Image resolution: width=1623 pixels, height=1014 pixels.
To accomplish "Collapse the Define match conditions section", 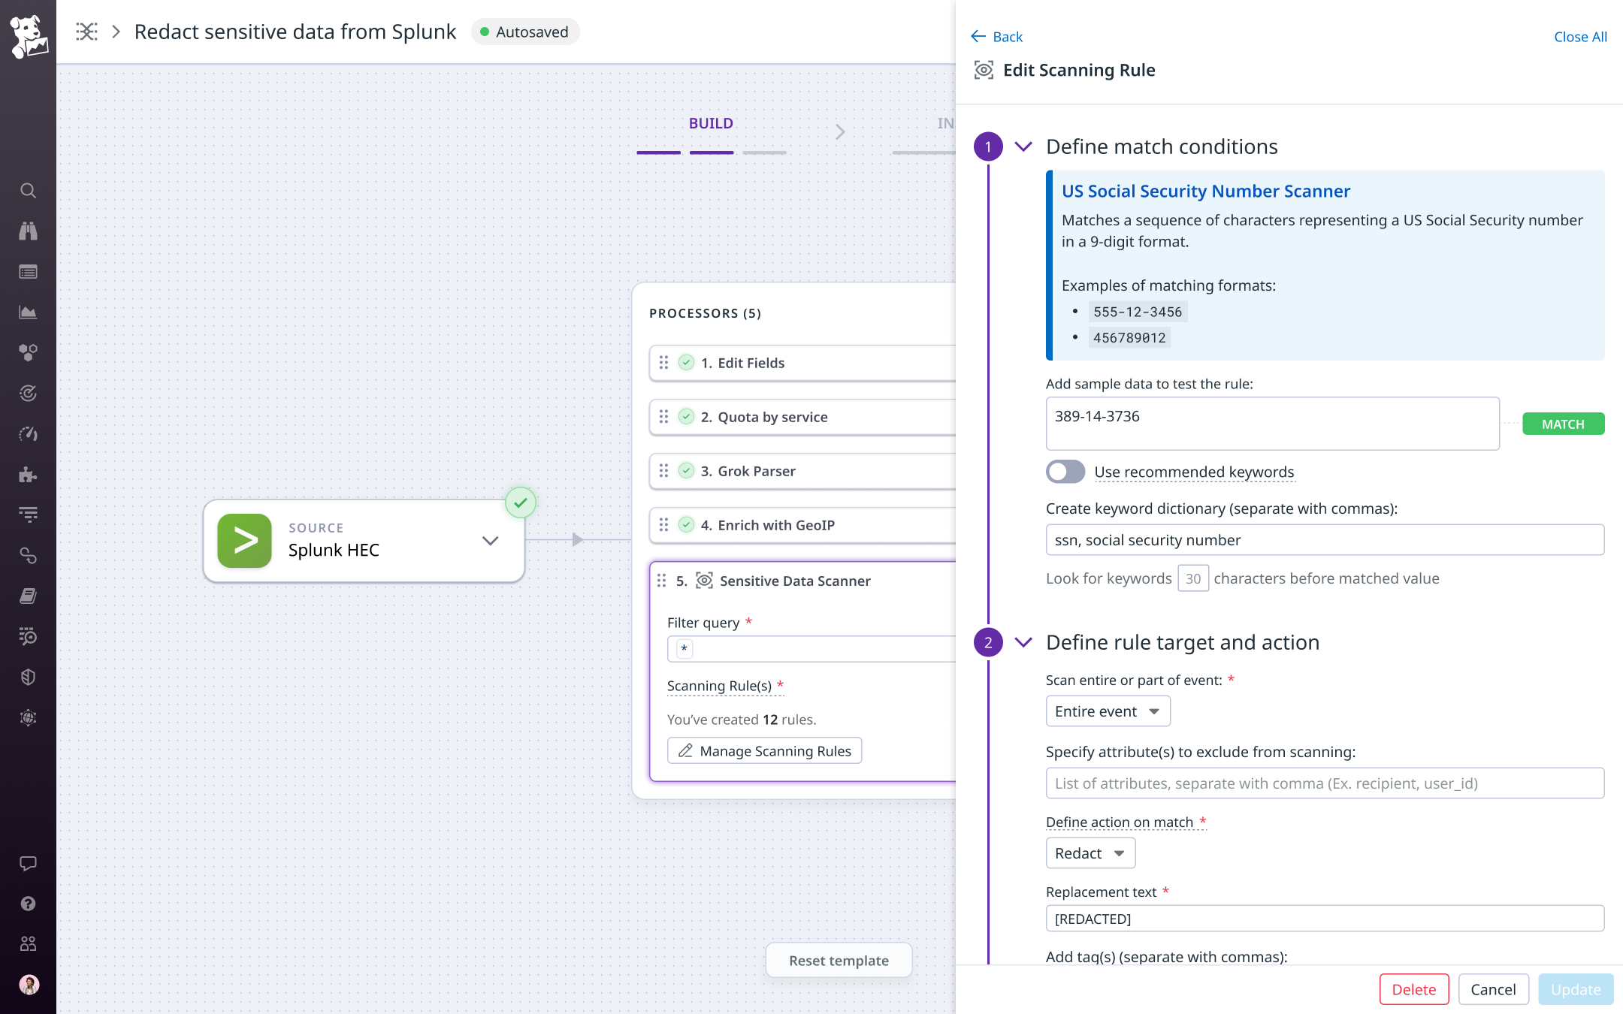I will coord(1023,146).
